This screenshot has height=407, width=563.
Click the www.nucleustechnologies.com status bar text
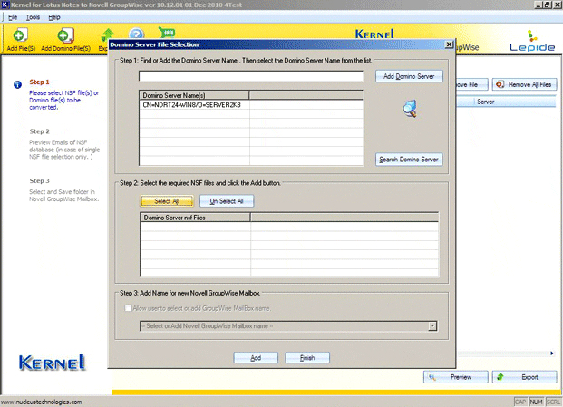coord(42,402)
